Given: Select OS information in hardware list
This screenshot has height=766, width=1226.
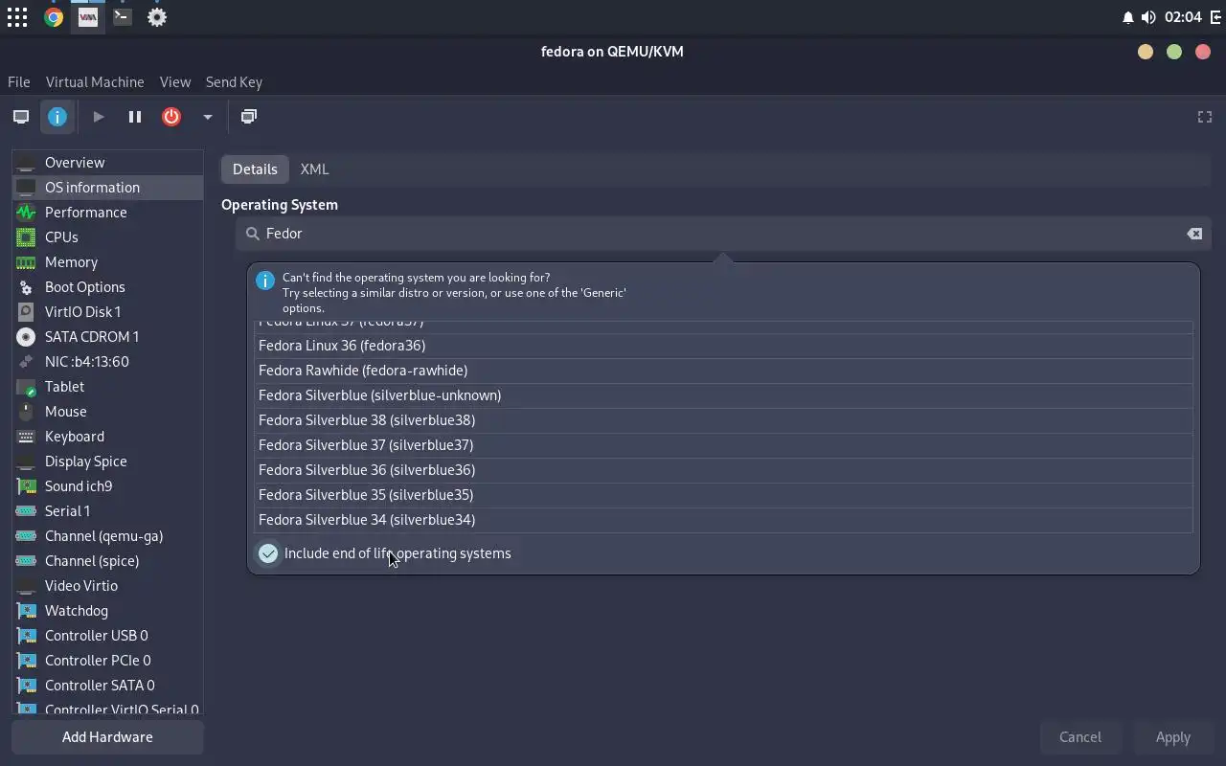Looking at the screenshot, I should [x=107, y=188].
